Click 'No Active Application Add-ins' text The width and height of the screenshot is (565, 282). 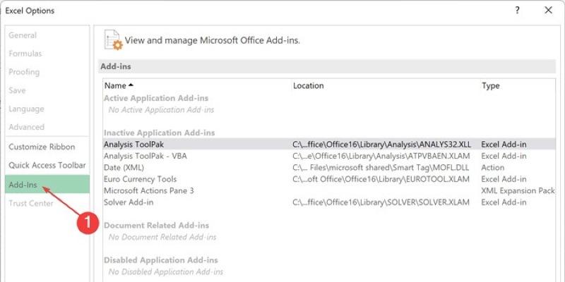click(162, 110)
